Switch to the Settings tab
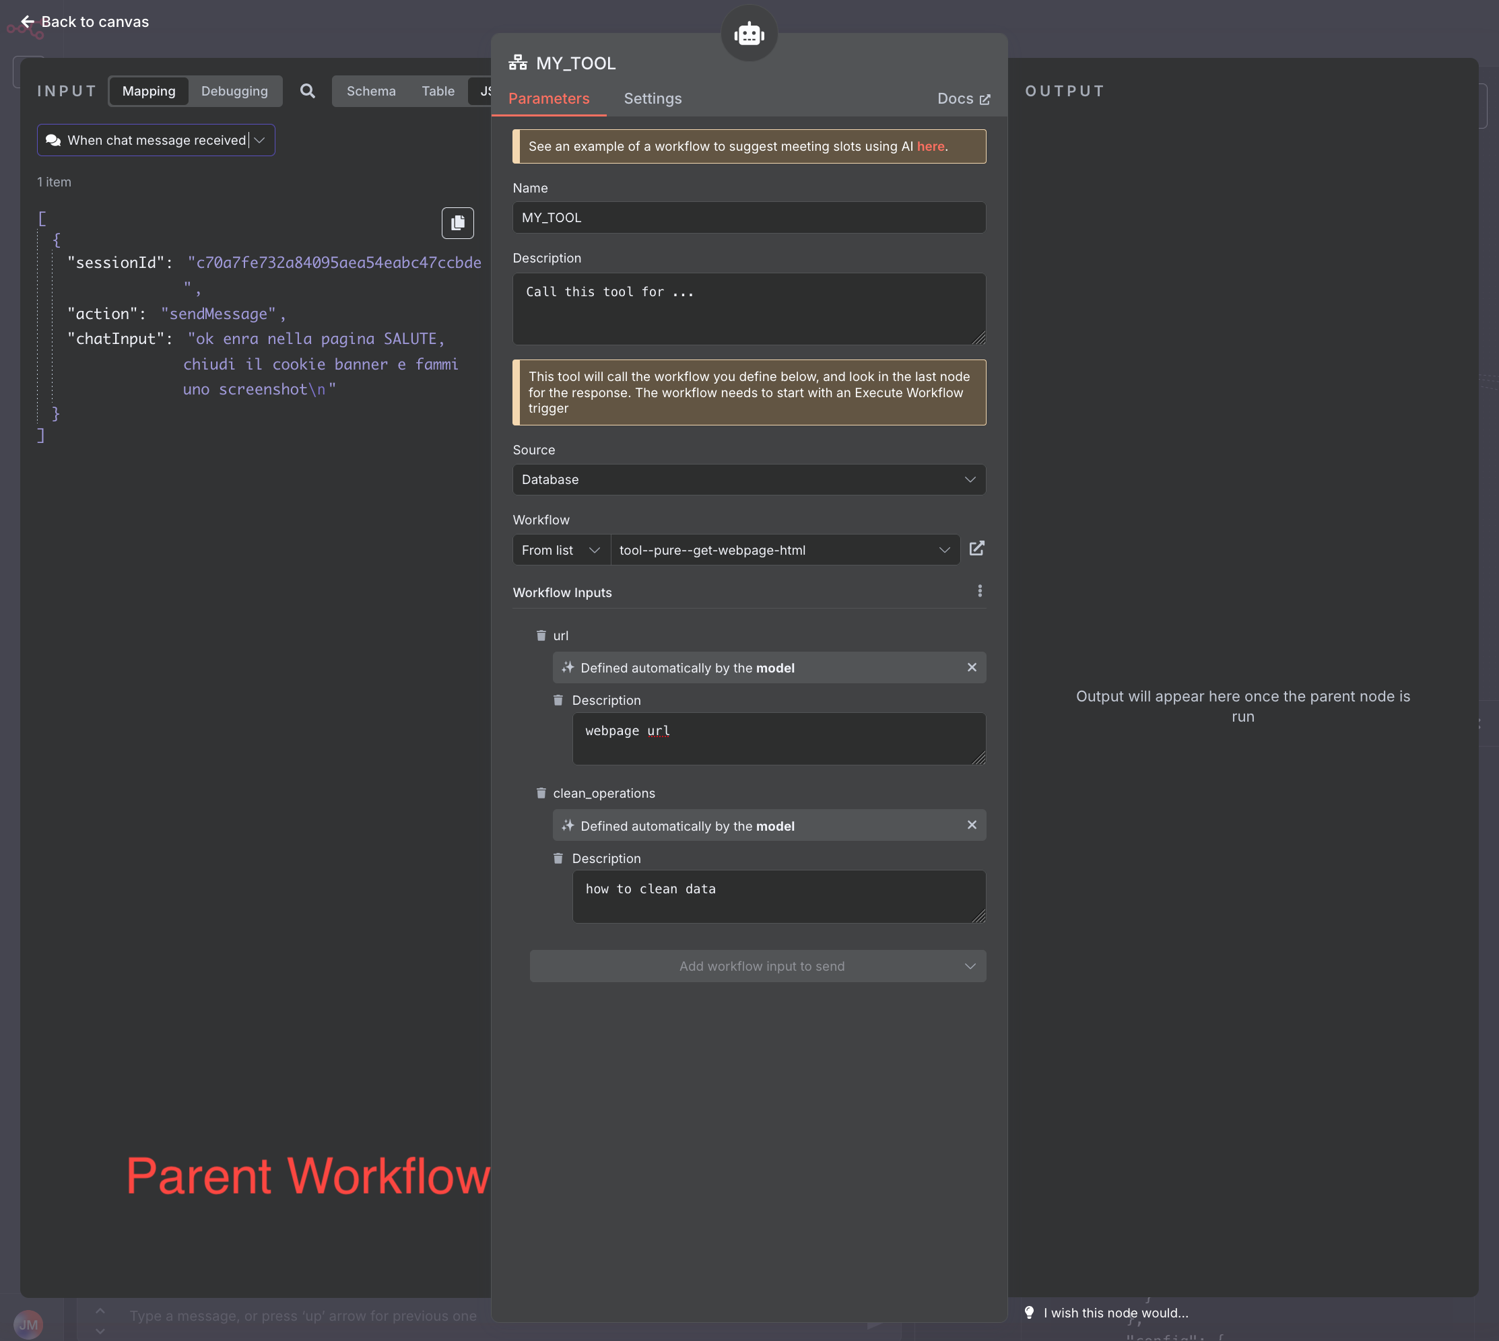 653,99
